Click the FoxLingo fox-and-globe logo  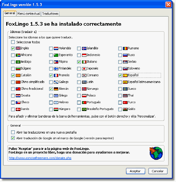[x=156, y=153]
